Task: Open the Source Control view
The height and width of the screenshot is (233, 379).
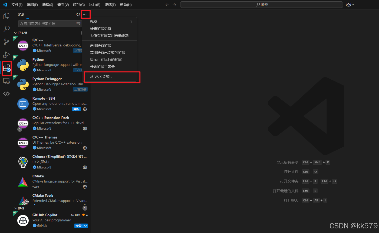Action: point(6,42)
